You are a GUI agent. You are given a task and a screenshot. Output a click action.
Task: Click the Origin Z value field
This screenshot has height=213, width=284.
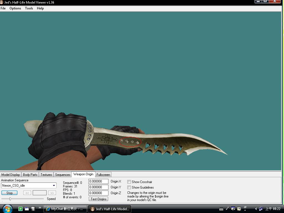[98, 193]
